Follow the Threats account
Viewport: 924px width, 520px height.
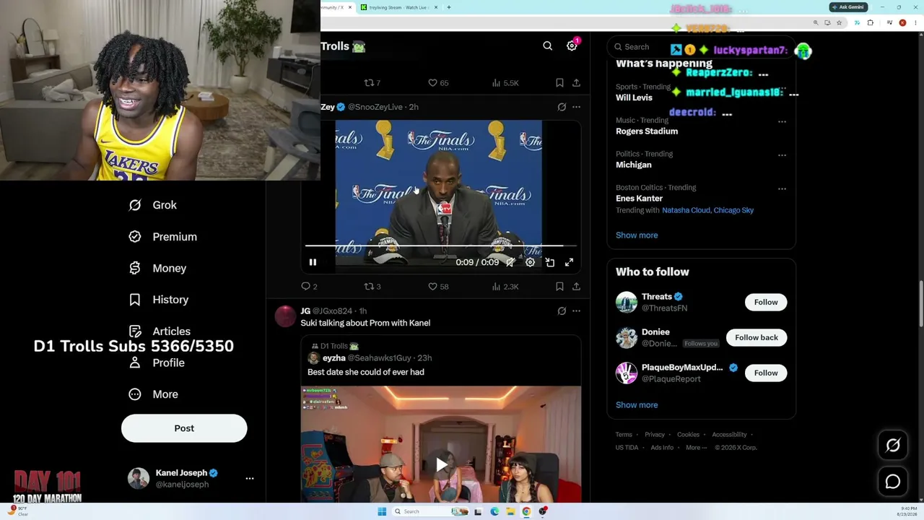click(x=766, y=302)
